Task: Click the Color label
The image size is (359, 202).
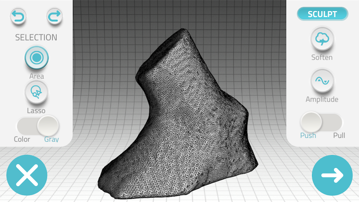Action: coord(22,139)
